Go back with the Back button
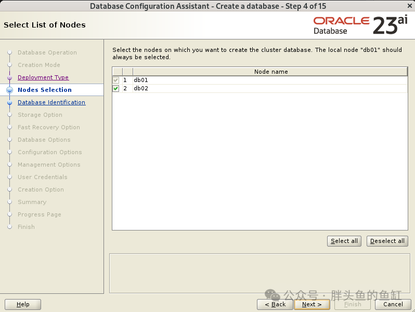 [275, 304]
